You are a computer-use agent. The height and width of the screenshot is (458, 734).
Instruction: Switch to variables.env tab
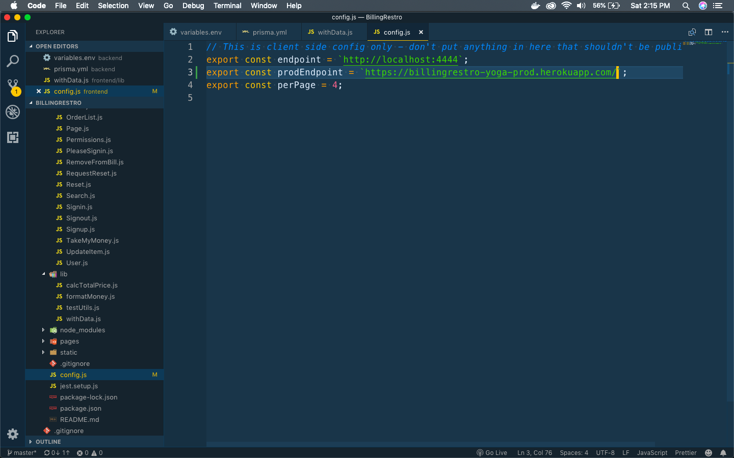(x=200, y=32)
